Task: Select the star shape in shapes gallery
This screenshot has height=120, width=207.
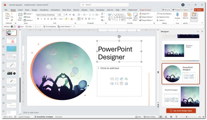Action: click(x=122, y=20)
